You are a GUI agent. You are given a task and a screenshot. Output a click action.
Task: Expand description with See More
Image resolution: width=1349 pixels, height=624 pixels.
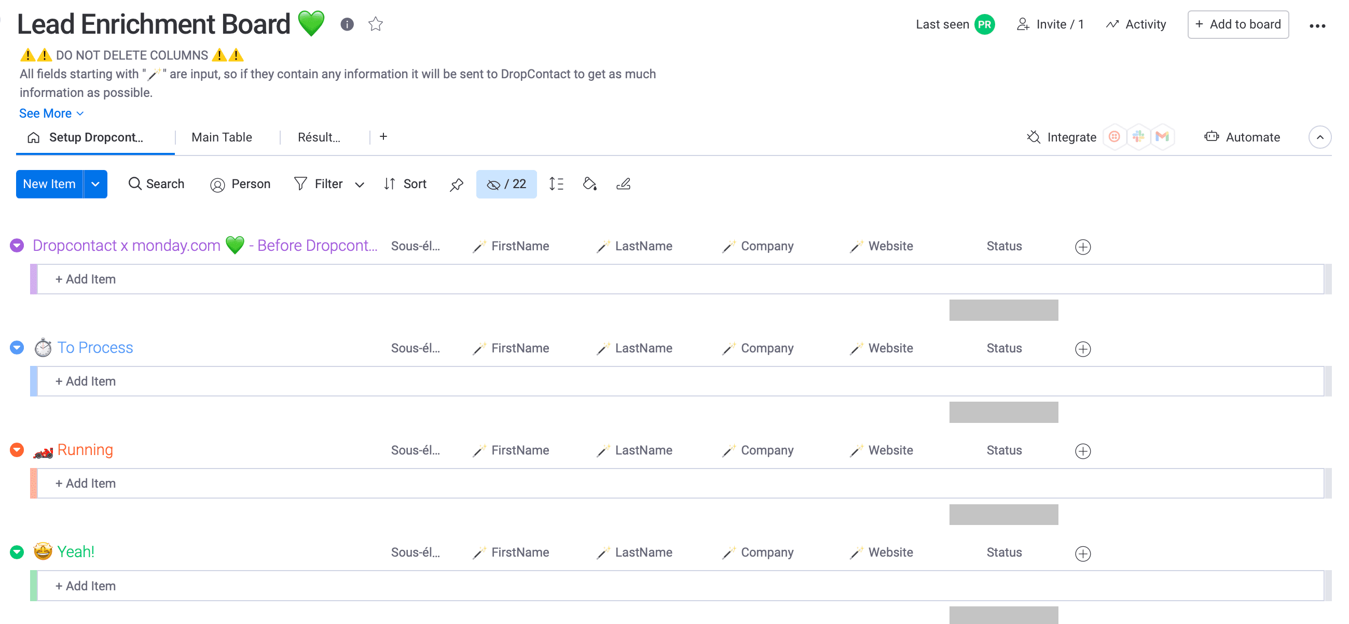(x=51, y=114)
